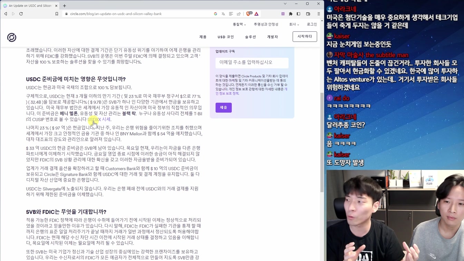Open the USD 코인 navigation item
This screenshot has width=464, height=261.
(x=226, y=37)
